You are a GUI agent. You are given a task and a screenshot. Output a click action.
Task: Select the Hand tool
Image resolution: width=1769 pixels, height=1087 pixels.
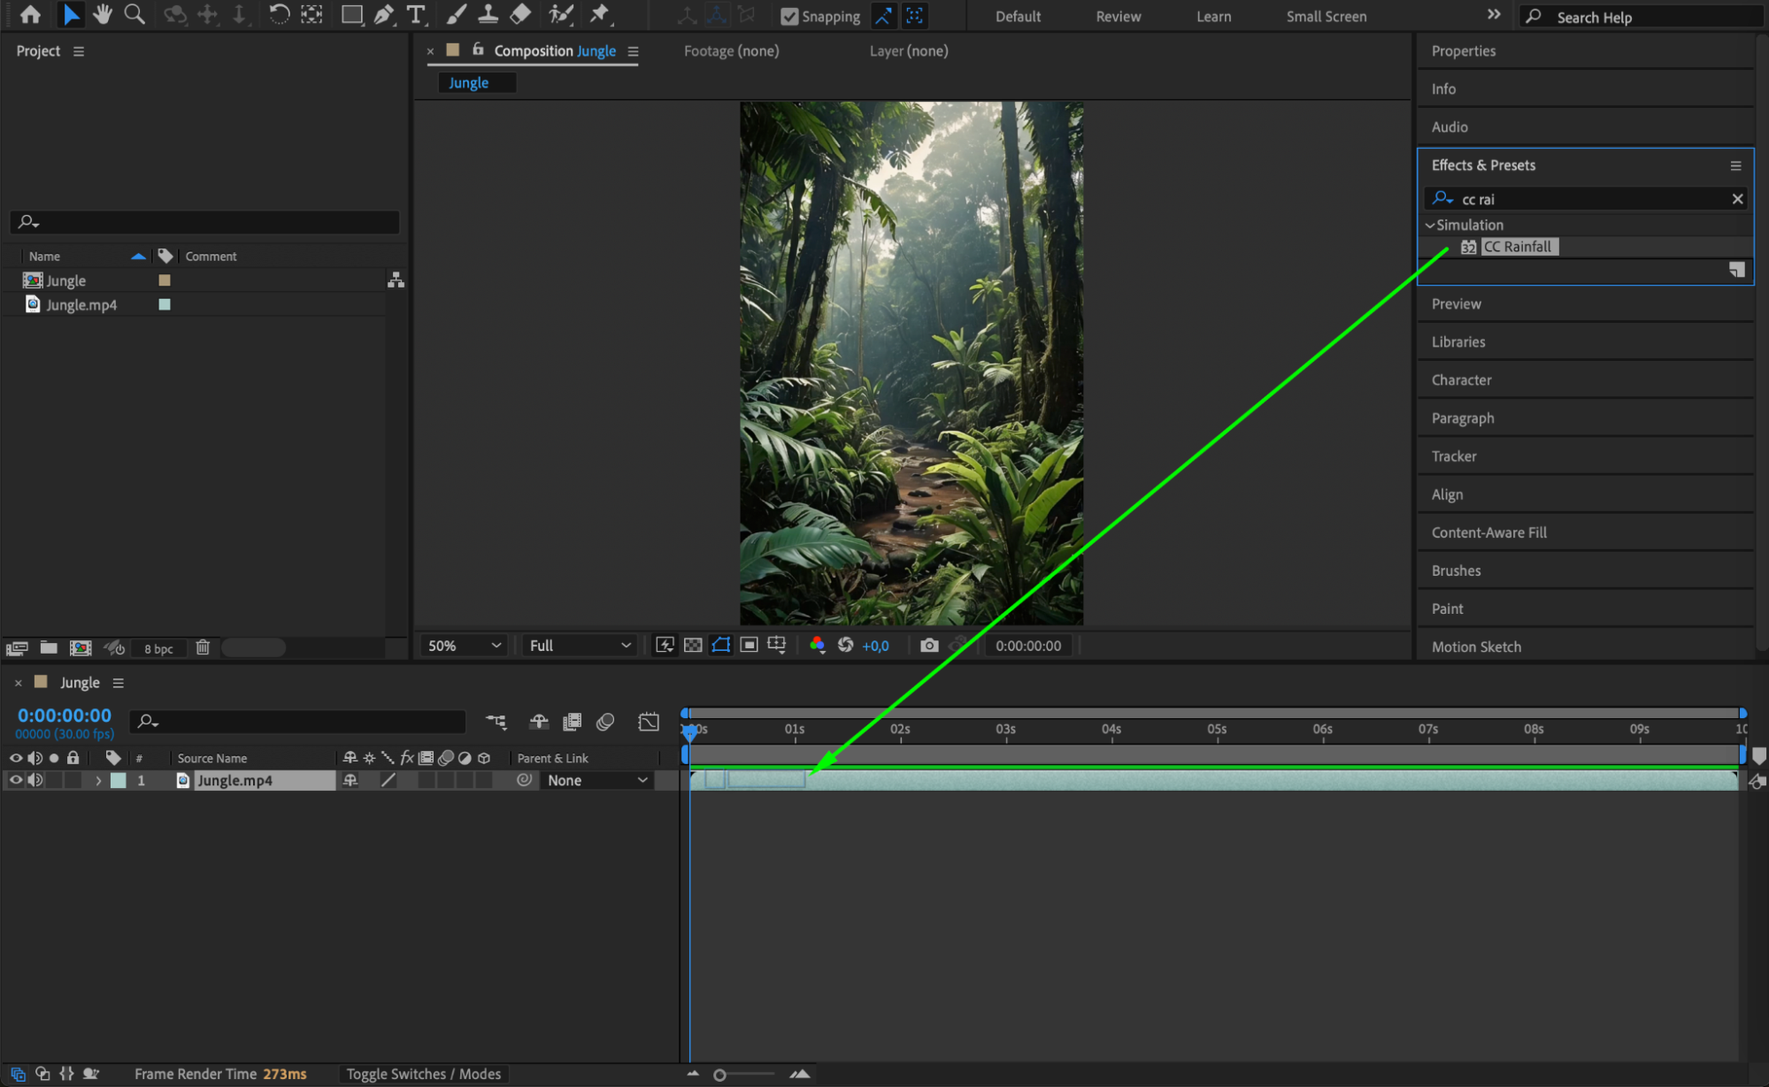point(103,14)
